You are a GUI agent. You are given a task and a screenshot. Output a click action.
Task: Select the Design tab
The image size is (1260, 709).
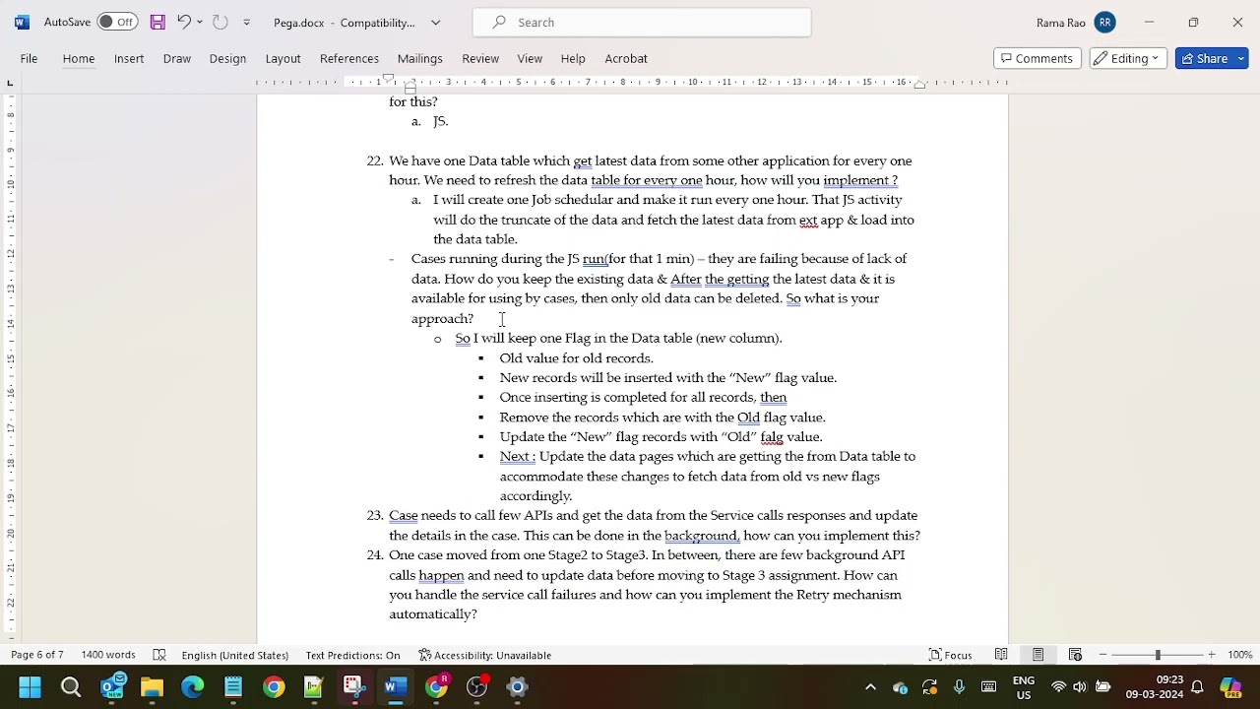[x=227, y=58]
